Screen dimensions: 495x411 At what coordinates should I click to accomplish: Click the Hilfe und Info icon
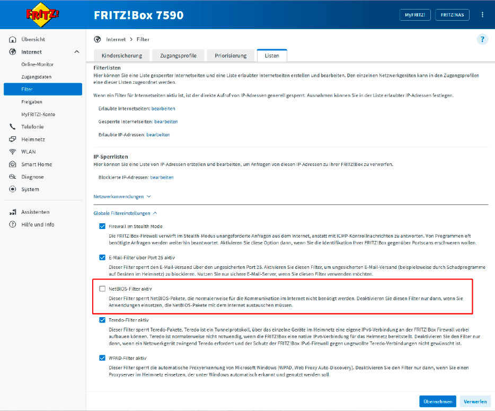tap(12, 225)
